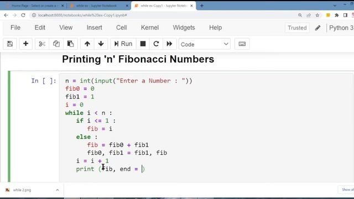Restart and run all with the fast-forward icon

tap(169, 44)
